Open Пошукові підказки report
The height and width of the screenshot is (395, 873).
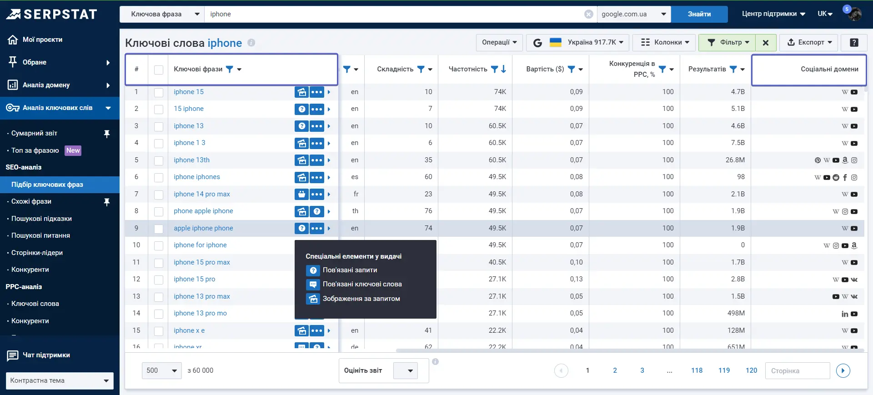(x=41, y=219)
